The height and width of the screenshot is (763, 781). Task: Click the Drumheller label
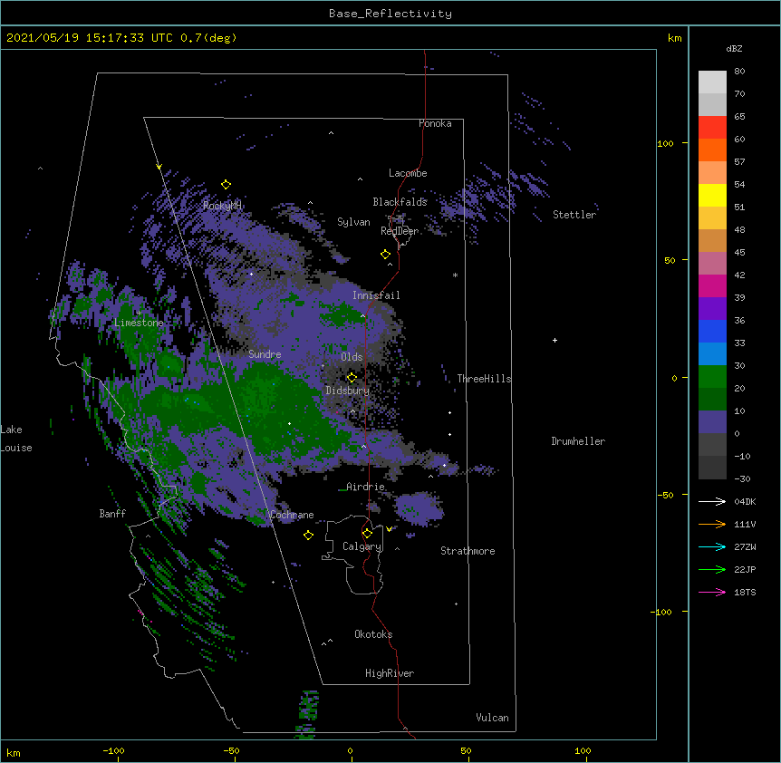(578, 441)
